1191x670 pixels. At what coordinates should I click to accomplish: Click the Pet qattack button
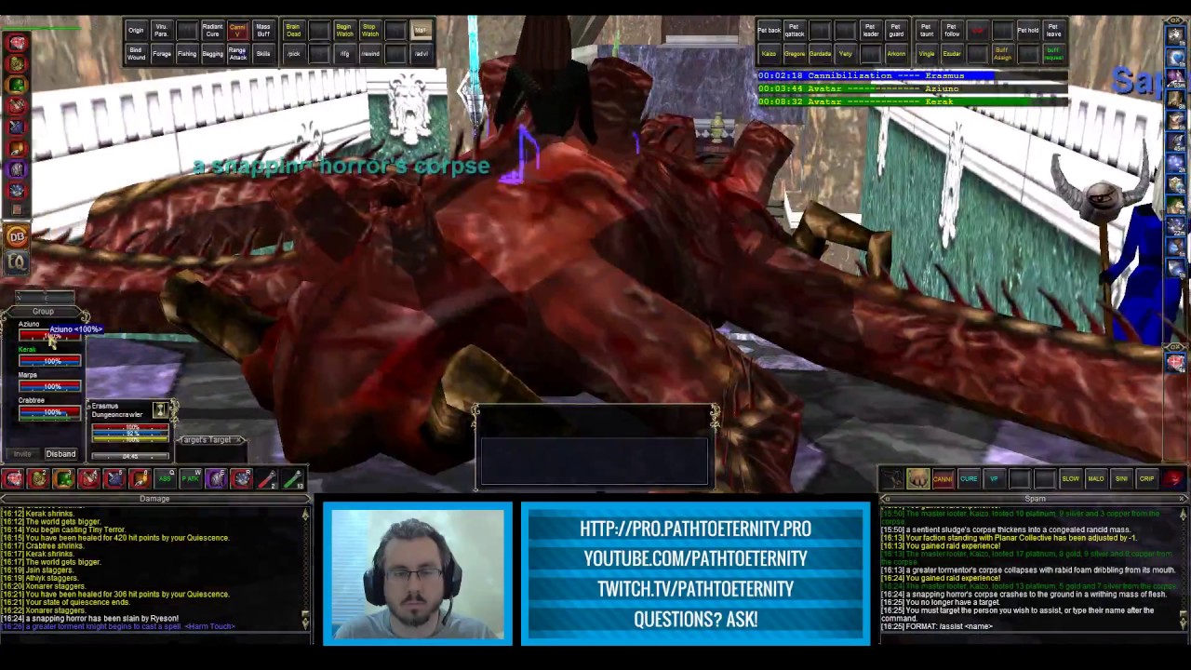click(x=795, y=31)
